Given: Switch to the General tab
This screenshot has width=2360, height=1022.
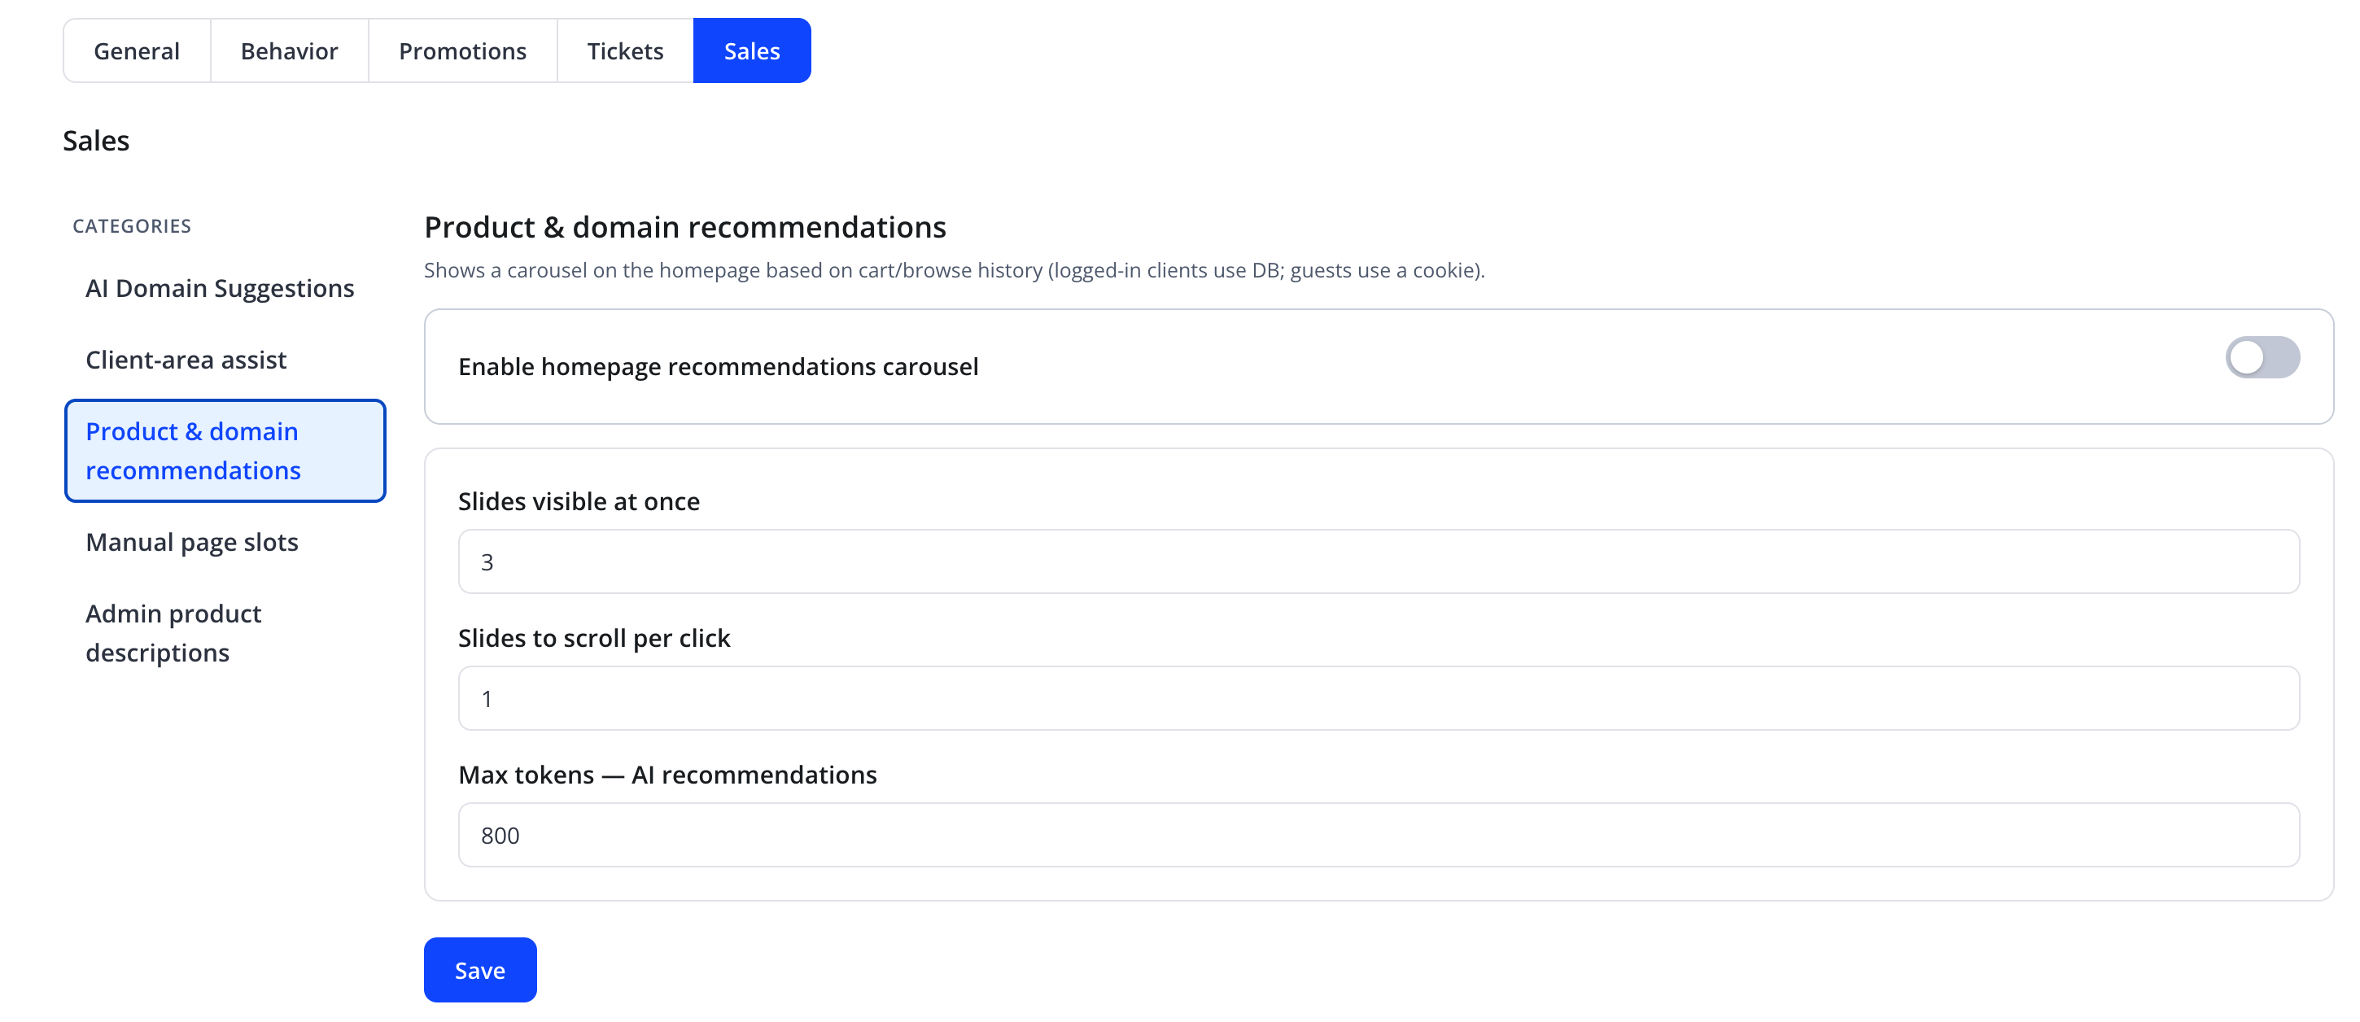Looking at the screenshot, I should tap(137, 50).
